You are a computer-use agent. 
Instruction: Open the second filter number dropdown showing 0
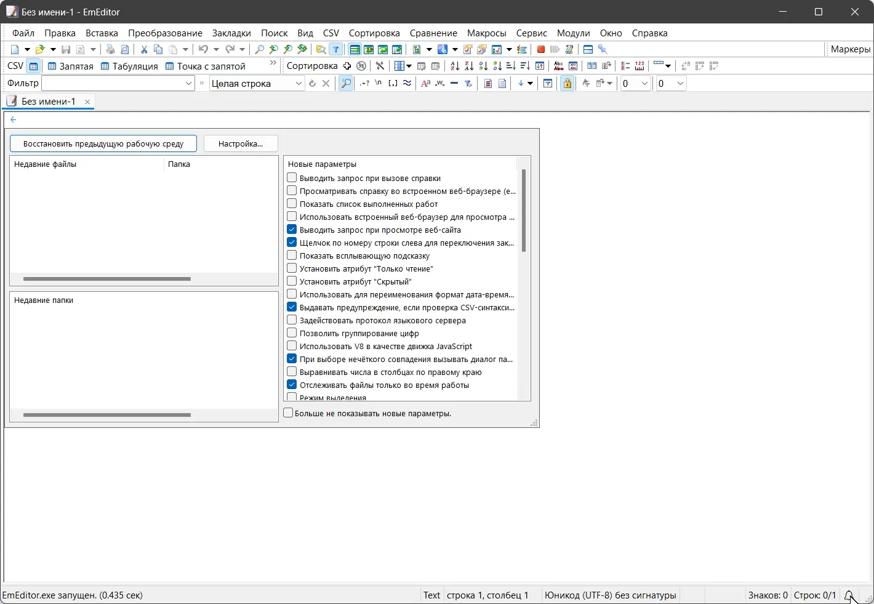(x=680, y=83)
